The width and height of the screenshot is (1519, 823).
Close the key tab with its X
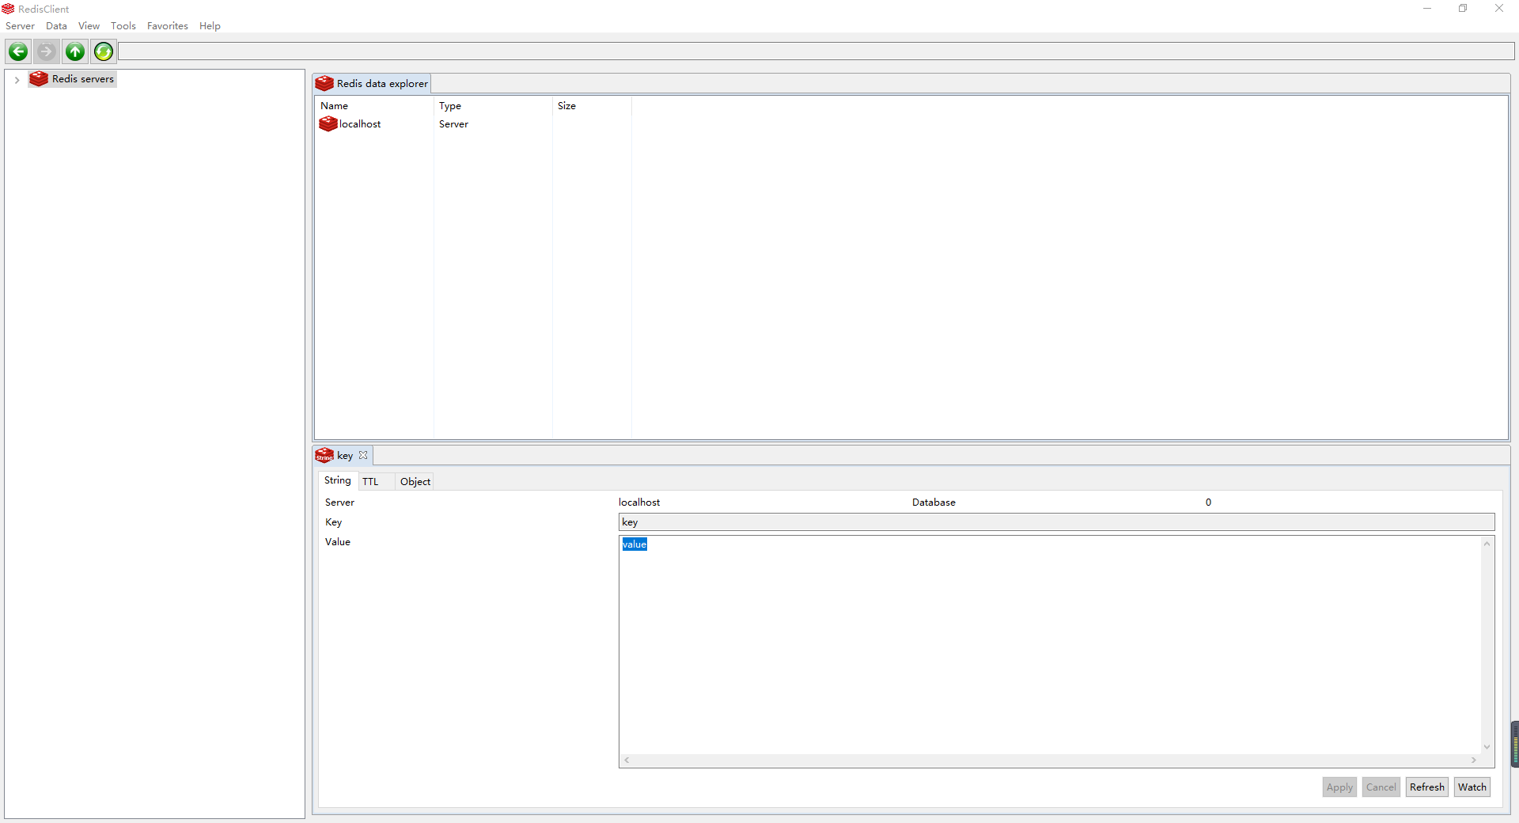(x=363, y=455)
